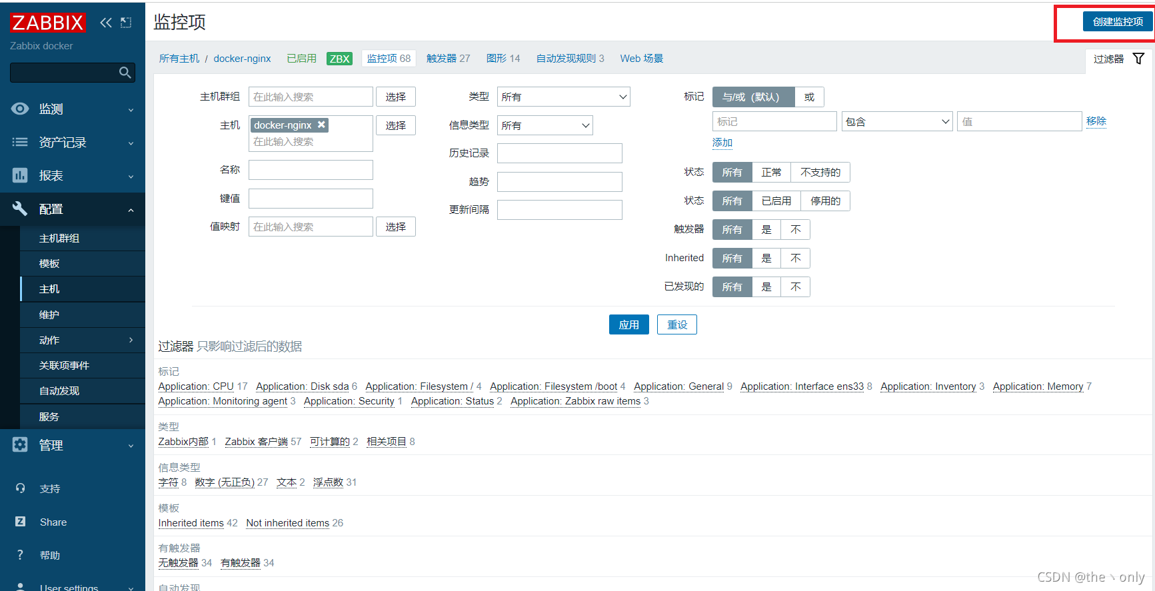The image size is (1155, 591).
Task: Expand the 资产记录 menu chevron
Action: (x=131, y=143)
